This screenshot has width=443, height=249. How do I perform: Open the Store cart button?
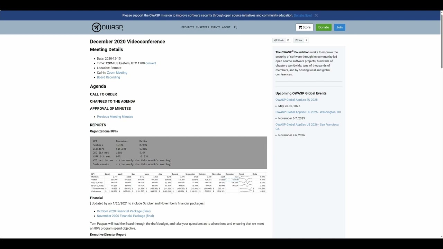pyautogui.click(x=305, y=27)
